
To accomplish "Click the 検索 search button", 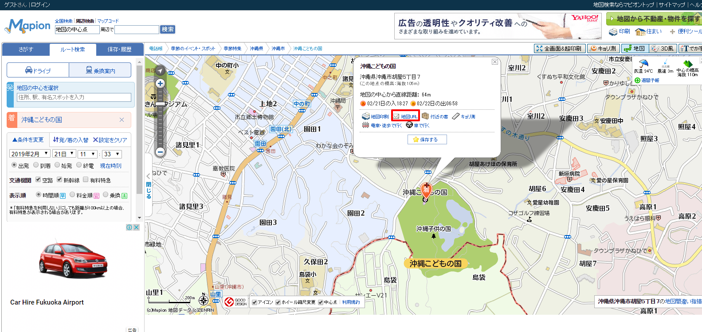I will tap(168, 30).
